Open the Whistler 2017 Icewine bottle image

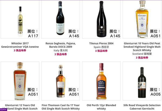20,19
